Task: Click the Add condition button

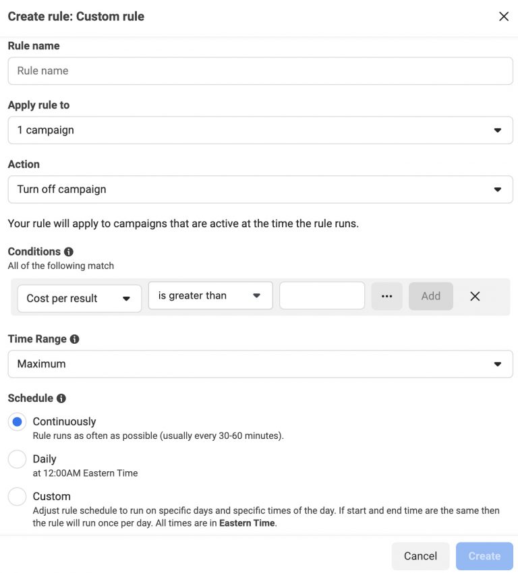Action: point(430,296)
